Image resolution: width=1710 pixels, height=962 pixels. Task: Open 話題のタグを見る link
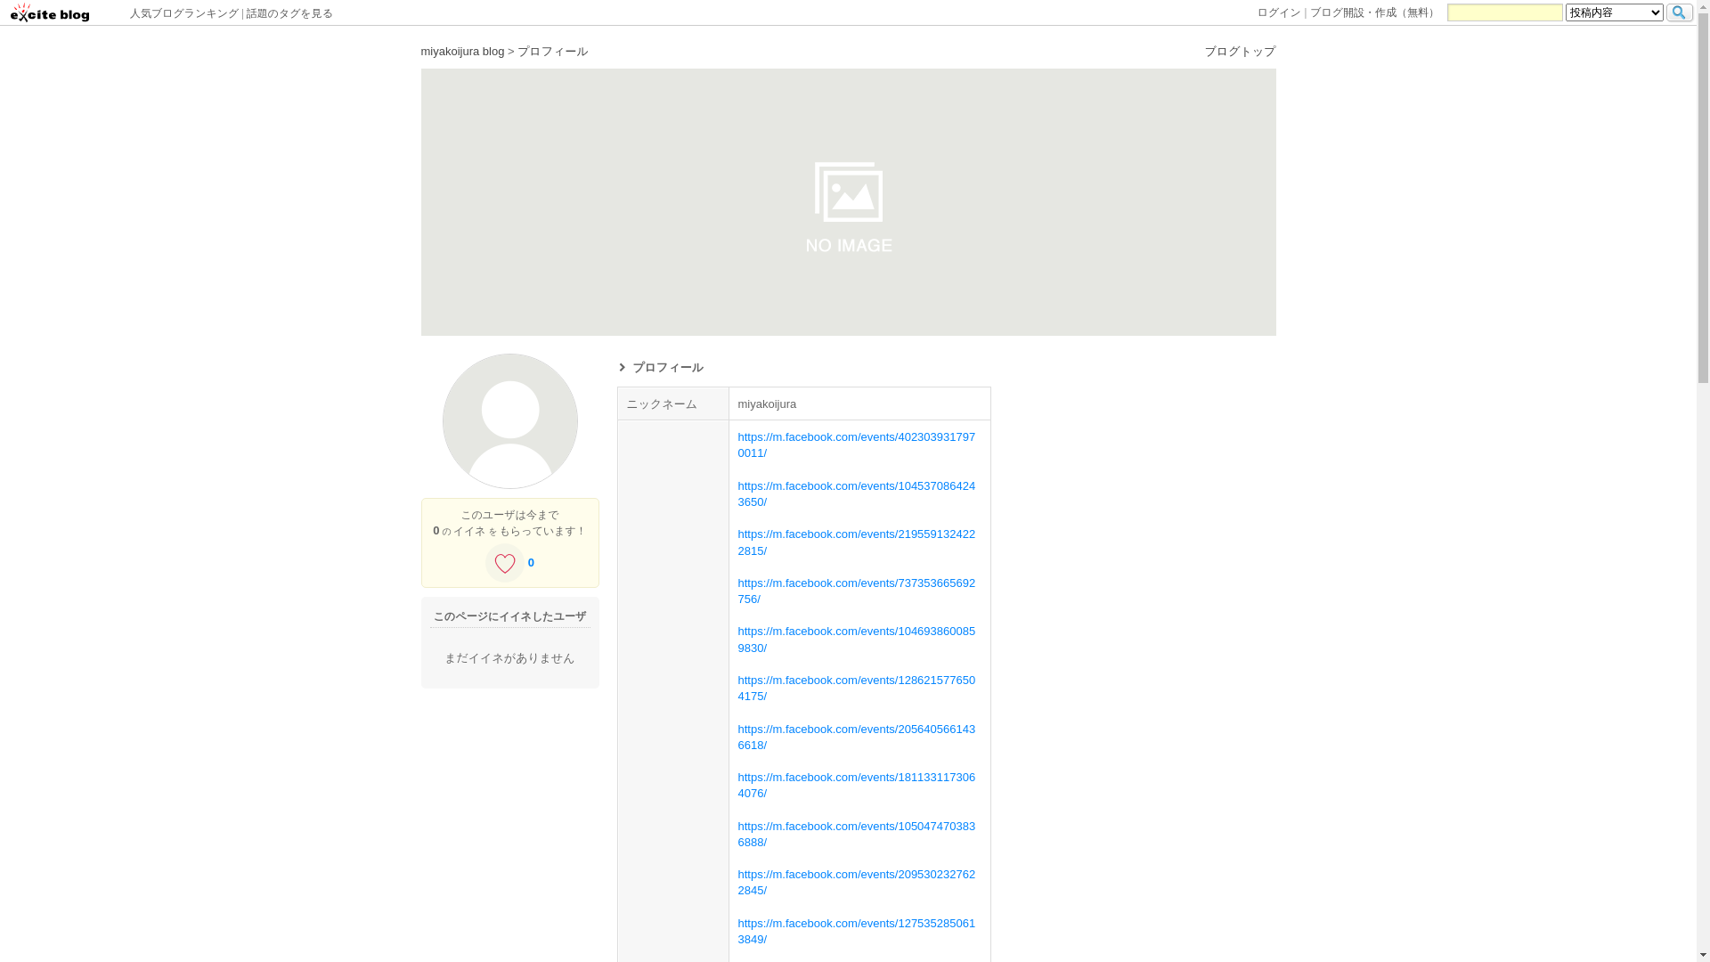pyautogui.click(x=289, y=13)
